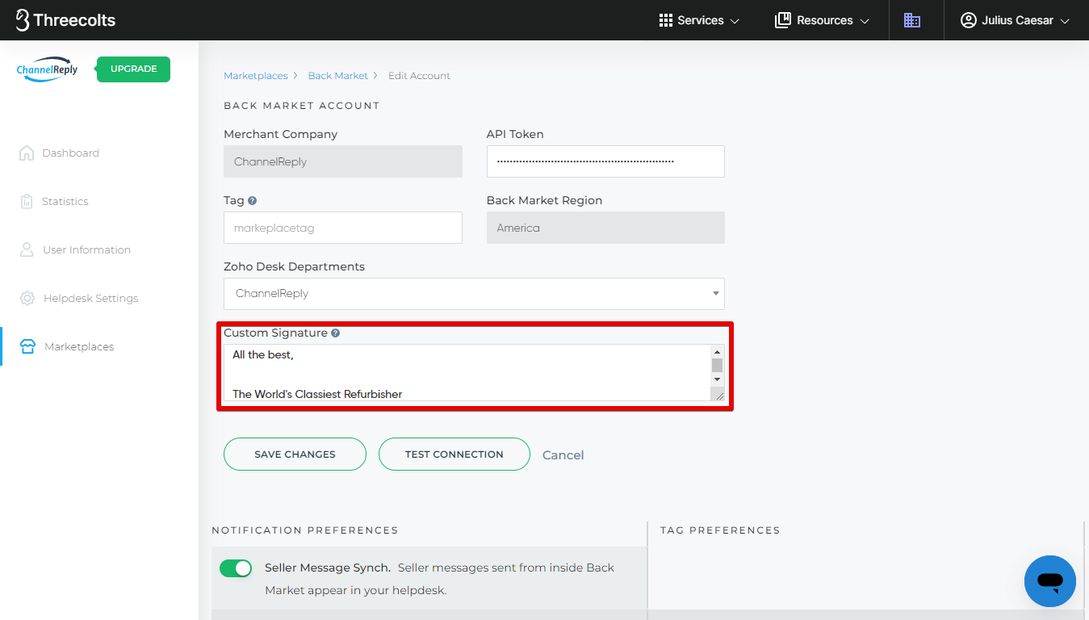1089x620 pixels.
Task: Click the Resources book icon
Action: coord(783,20)
